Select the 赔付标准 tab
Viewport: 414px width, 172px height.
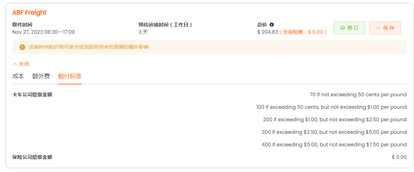click(70, 76)
